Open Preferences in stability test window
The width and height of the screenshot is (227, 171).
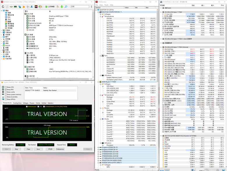(x=60, y=149)
